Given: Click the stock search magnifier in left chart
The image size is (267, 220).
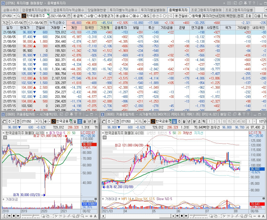Looking at the screenshot, I should [41, 121].
